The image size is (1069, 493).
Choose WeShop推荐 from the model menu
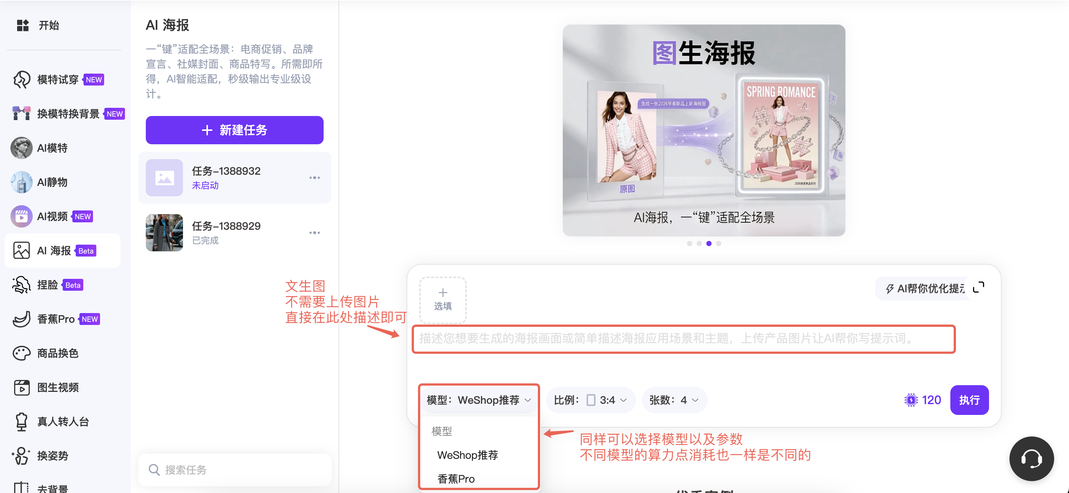(x=467, y=455)
